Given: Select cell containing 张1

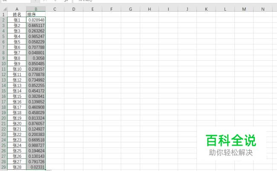Looking at the screenshot, I should (17, 20).
